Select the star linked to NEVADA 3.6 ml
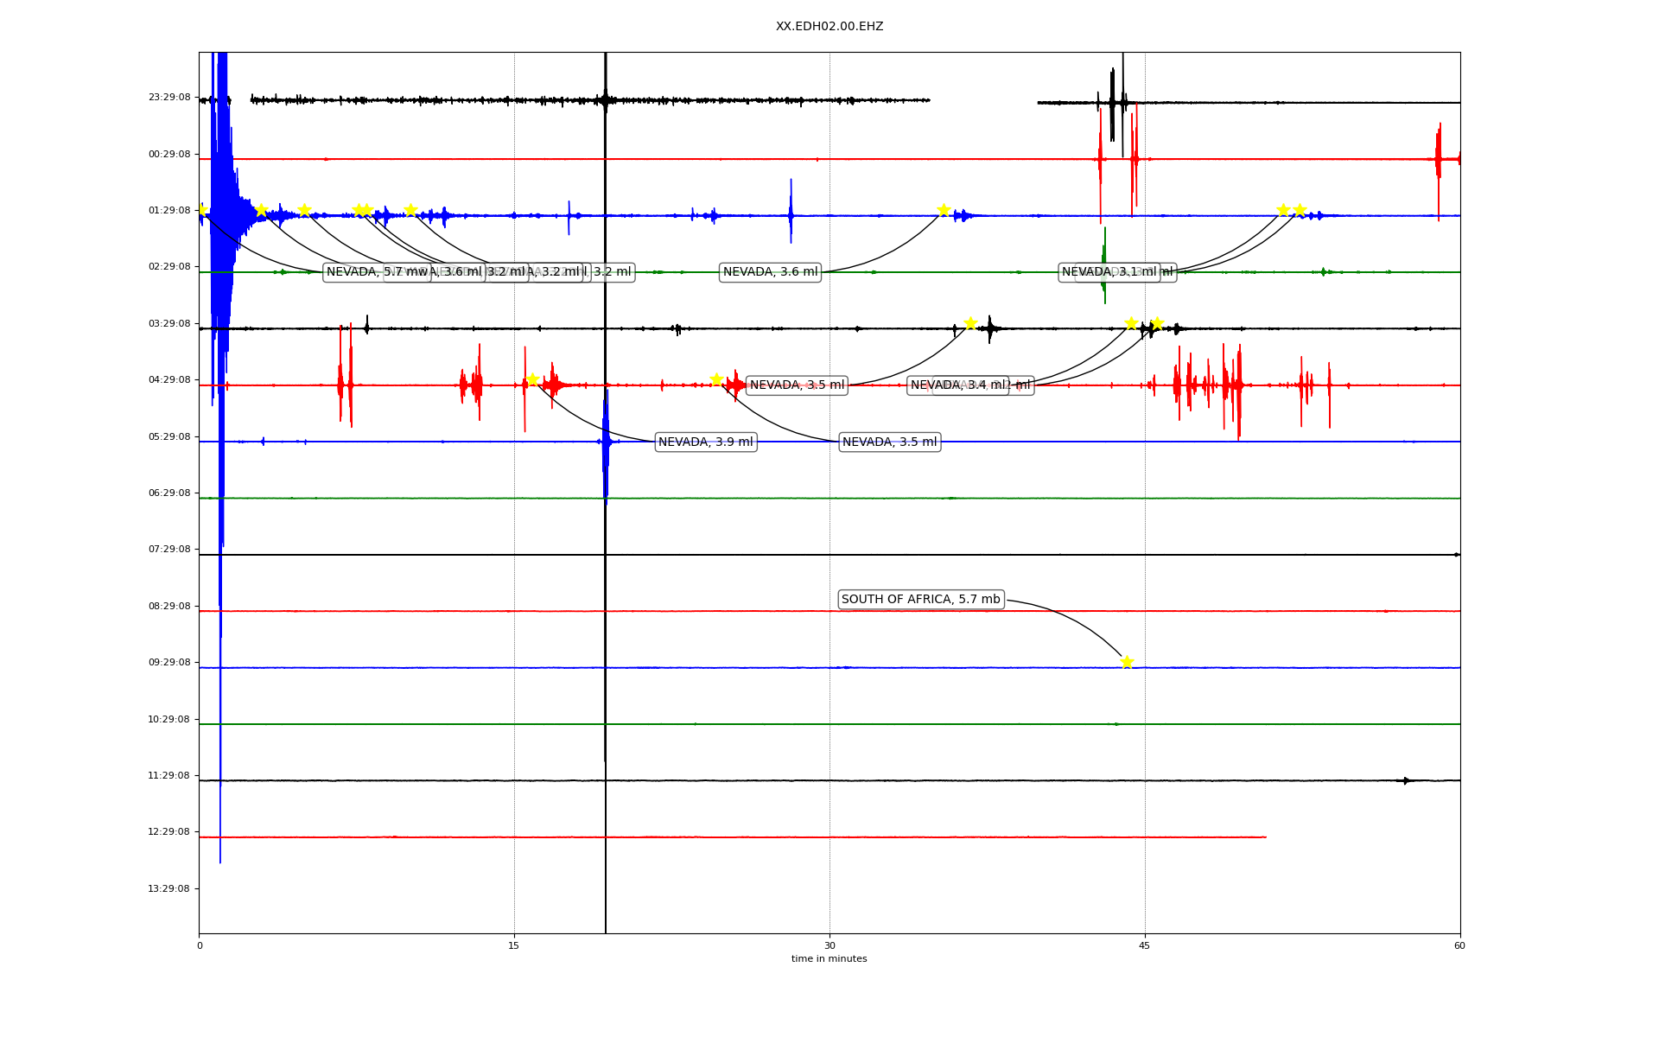 (x=944, y=210)
